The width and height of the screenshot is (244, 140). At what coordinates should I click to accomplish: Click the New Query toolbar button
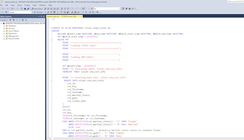37,9
